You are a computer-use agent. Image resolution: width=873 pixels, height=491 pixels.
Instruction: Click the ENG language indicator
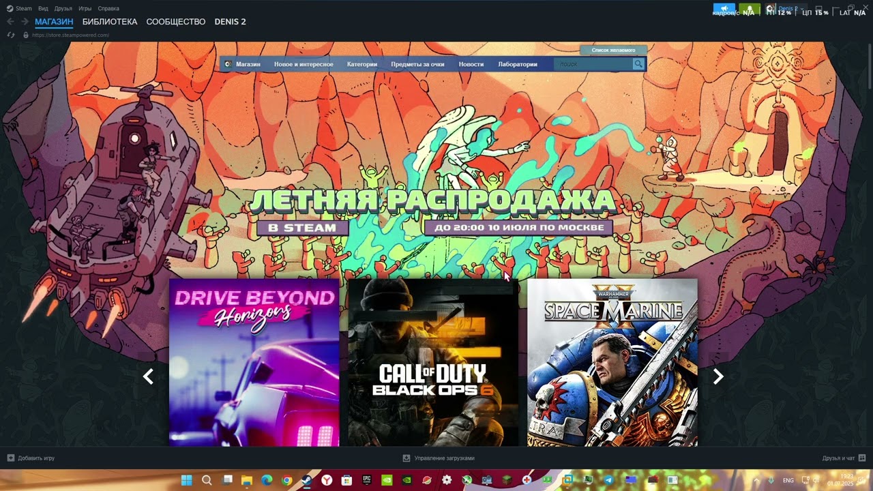[x=788, y=480]
